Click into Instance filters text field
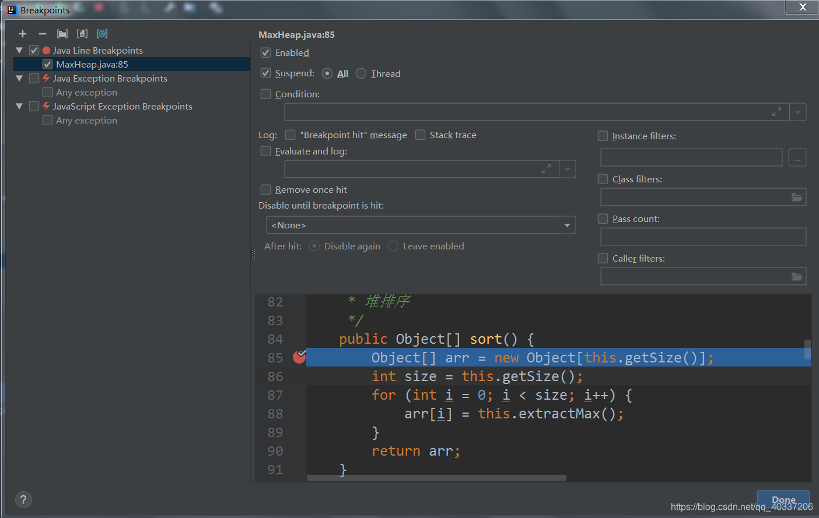Screen dimensions: 819x518 click(x=691, y=157)
